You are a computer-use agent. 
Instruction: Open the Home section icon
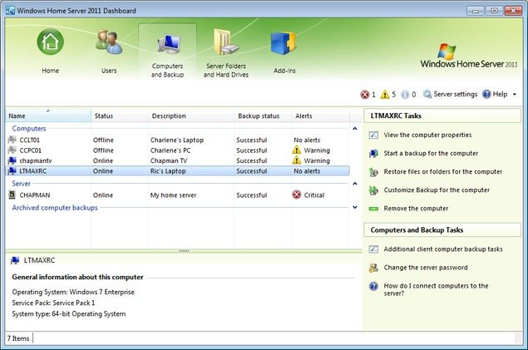(50, 42)
